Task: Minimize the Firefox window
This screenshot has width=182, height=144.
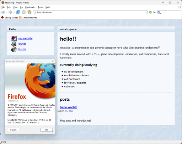Action: click(x=163, y=2)
